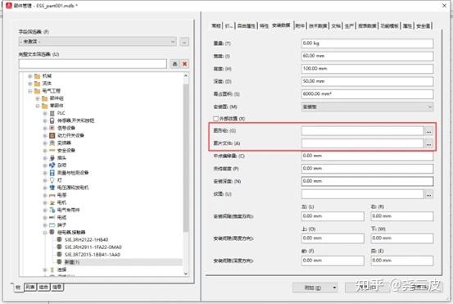Click the blue miscellaneous category icon
Screen dimensions: 453x304
click(x=52, y=166)
